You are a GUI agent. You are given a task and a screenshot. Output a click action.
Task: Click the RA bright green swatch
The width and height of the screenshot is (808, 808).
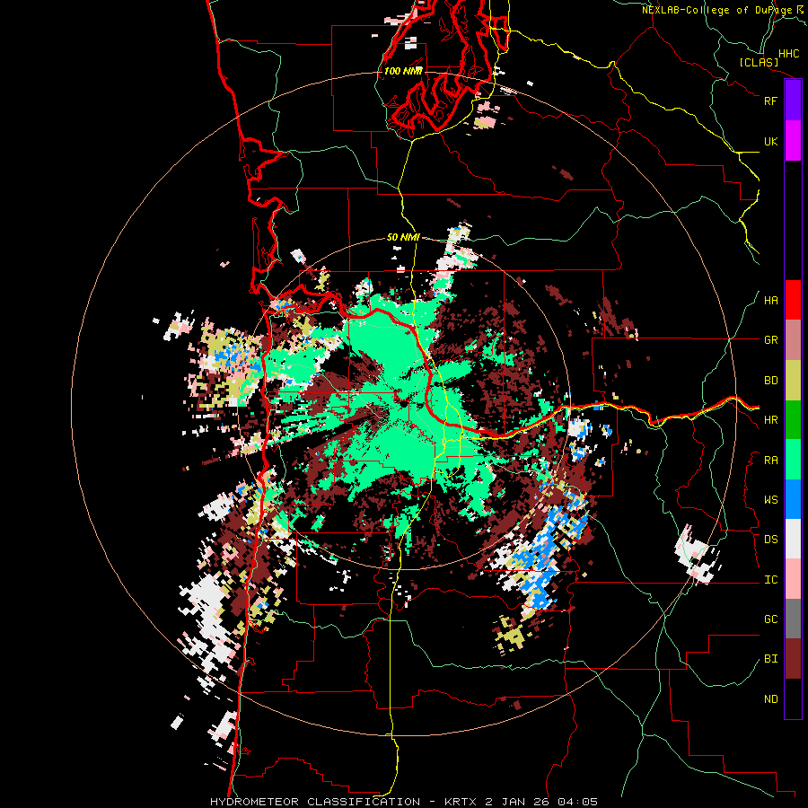tap(793, 460)
